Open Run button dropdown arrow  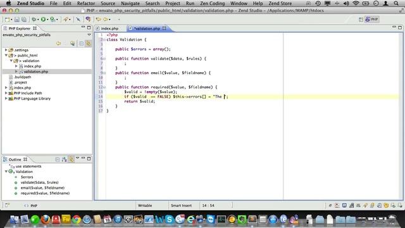click(47, 20)
